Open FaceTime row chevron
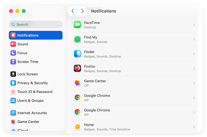 pos(194,25)
